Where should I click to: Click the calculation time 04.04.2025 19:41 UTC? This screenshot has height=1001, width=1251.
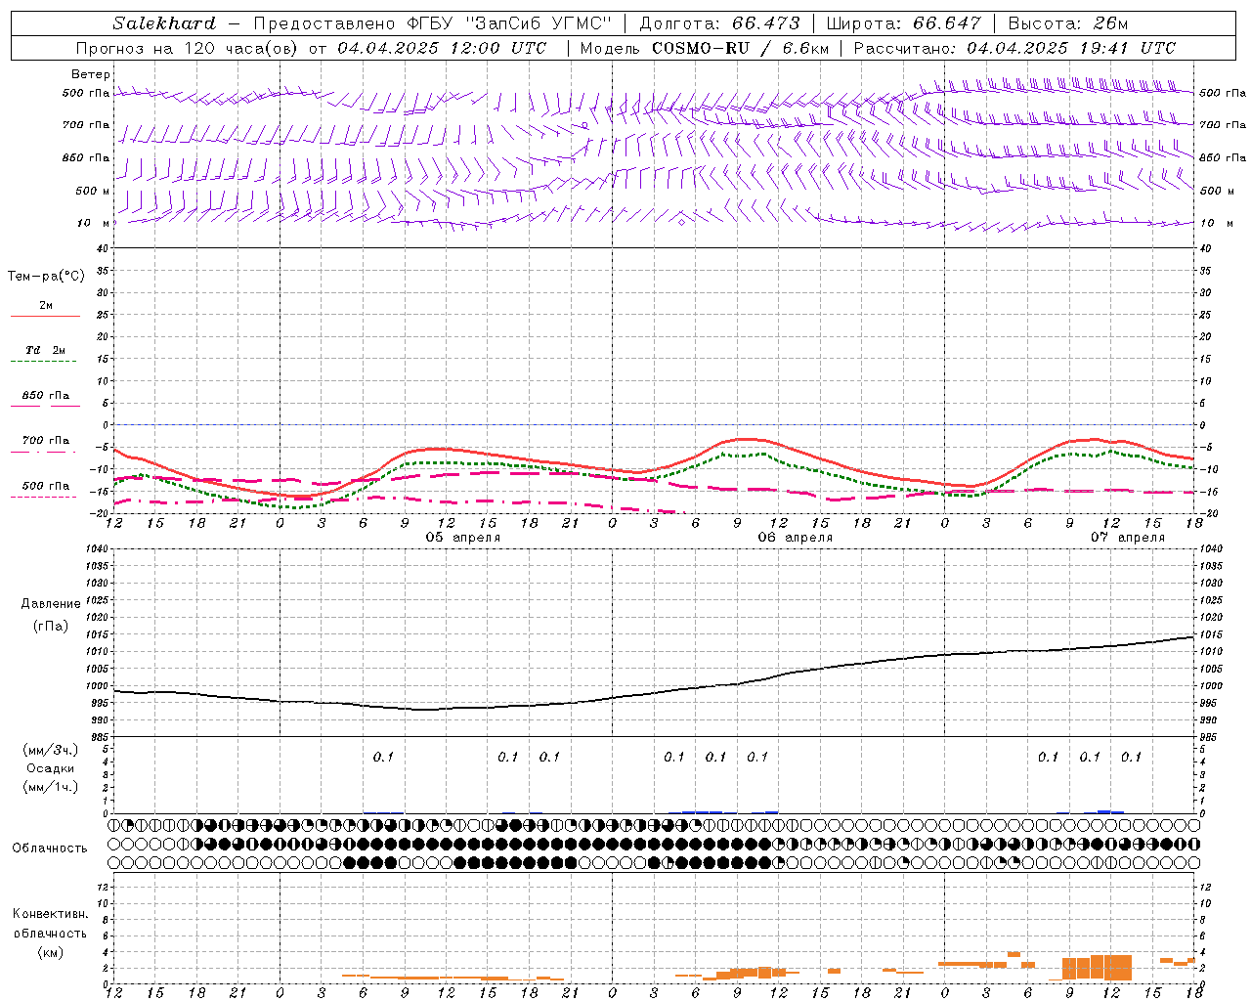1071,48
